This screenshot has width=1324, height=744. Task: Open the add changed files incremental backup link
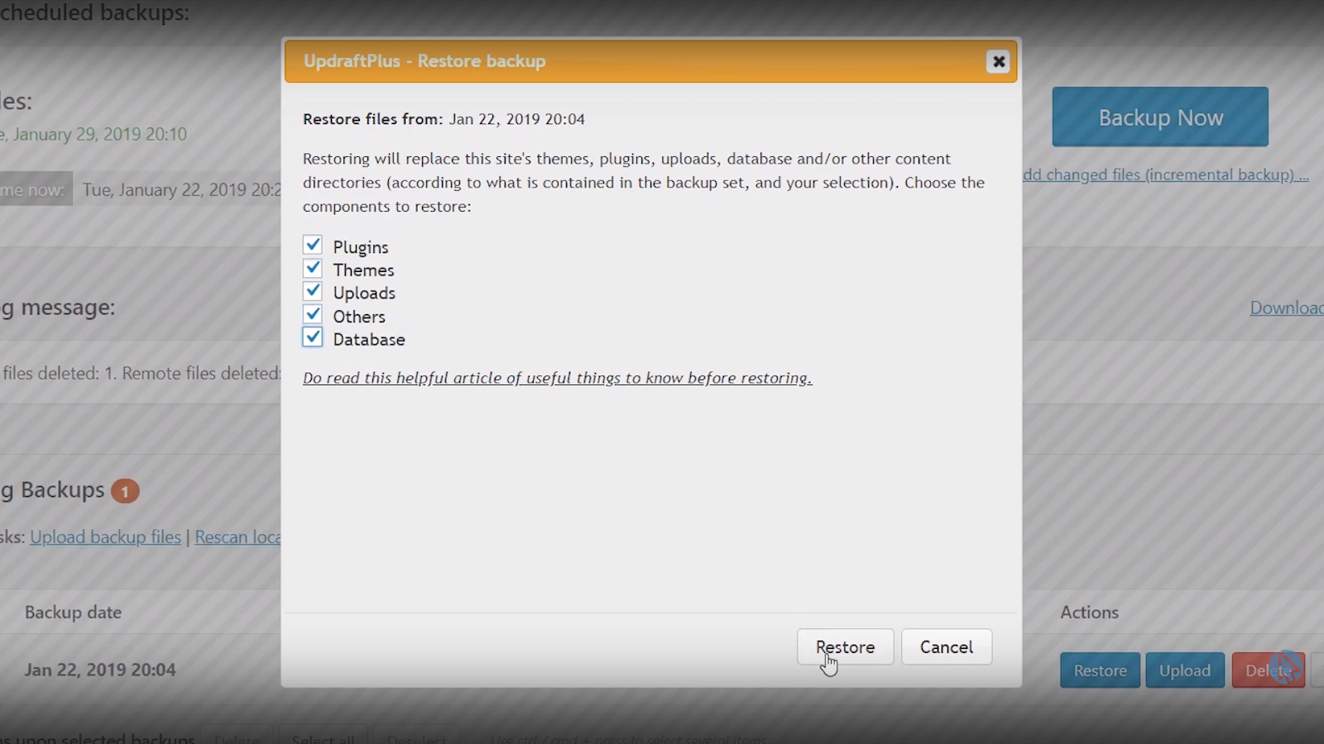(x=1166, y=174)
